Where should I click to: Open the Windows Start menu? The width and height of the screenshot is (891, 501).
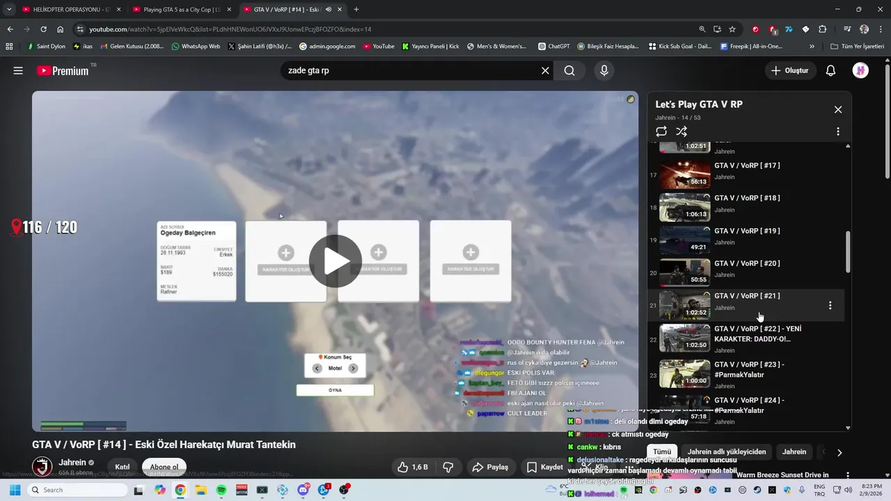15,490
